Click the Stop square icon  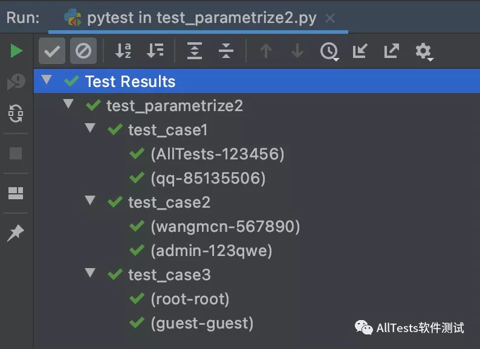pyautogui.click(x=16, y=153)
